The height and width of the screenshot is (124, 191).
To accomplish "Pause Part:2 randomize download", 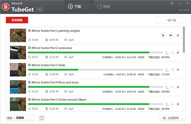I will [x=173, y=53].
